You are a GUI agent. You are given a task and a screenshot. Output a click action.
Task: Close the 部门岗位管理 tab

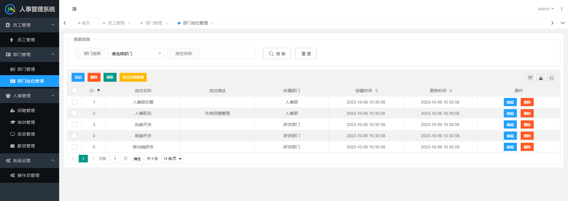click(x=212, y=23)
